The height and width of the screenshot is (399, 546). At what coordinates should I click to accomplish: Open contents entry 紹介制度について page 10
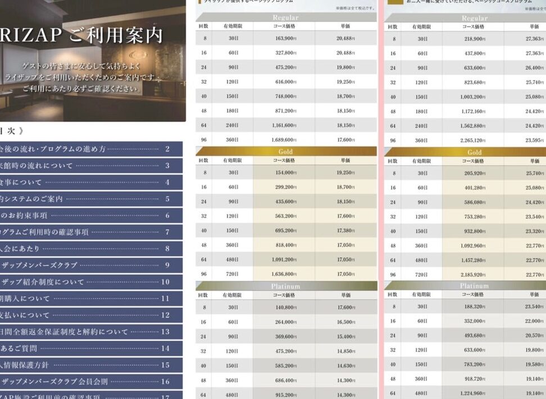point(91,282)
